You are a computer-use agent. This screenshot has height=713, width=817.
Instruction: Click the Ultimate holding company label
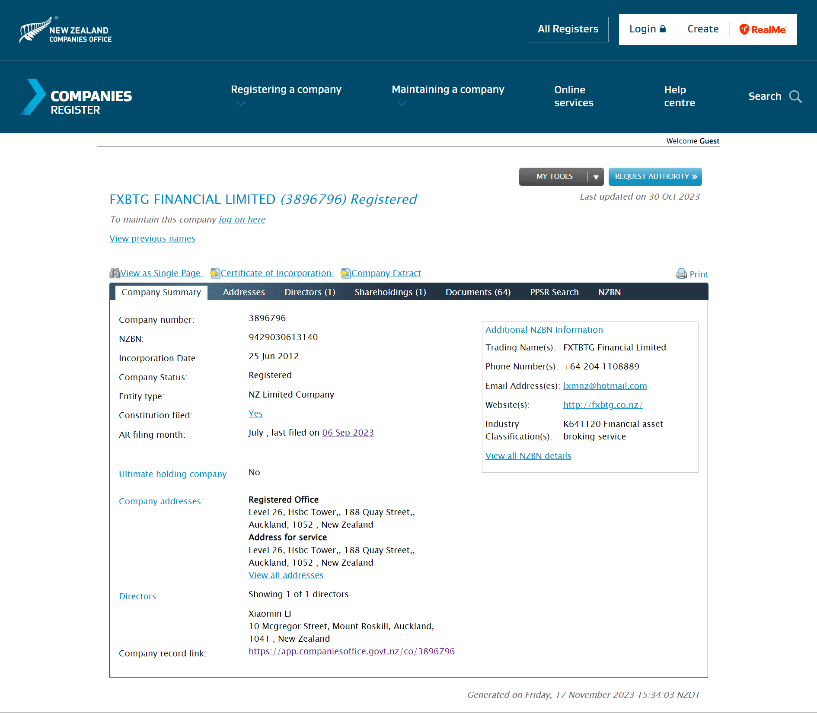pos(172,474)
